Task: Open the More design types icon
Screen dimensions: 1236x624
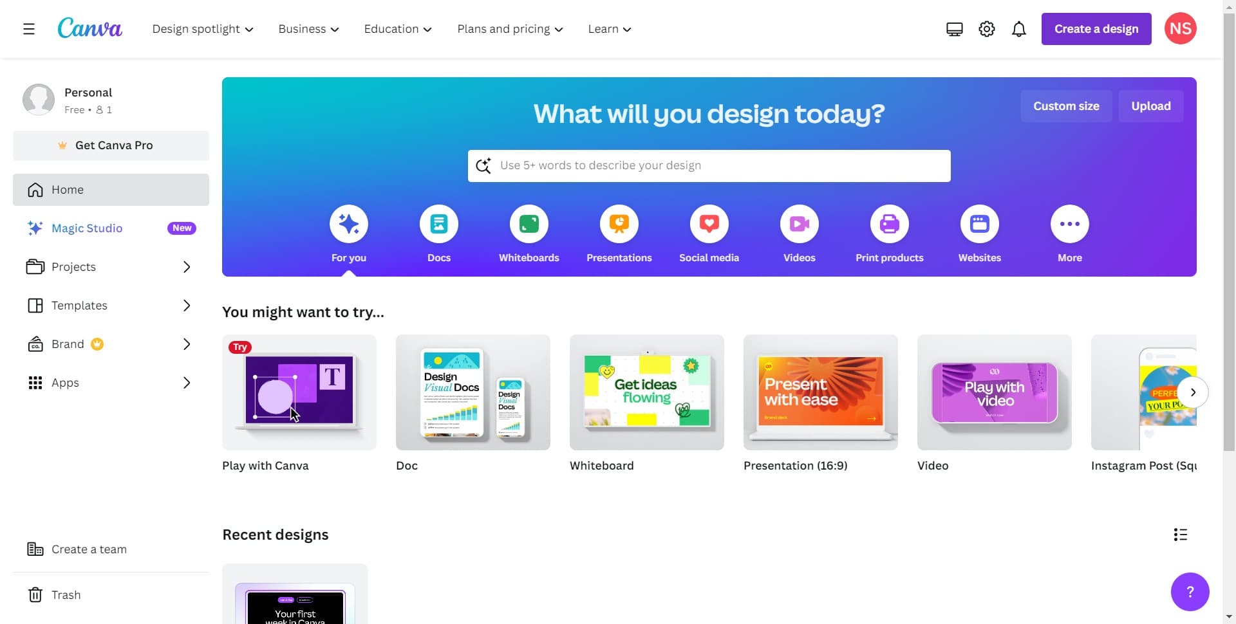Action: 1069,224
